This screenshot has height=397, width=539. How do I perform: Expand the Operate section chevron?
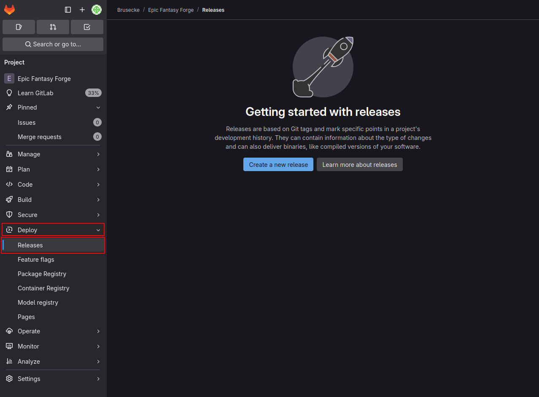98,331
